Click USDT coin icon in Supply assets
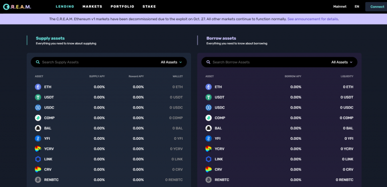 coord(38,97)
